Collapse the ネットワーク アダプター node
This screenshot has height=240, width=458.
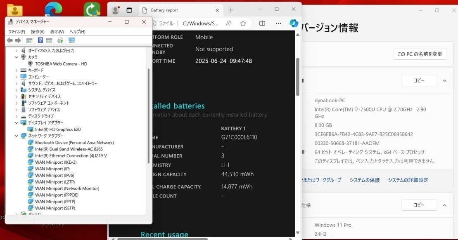(17, 136)
